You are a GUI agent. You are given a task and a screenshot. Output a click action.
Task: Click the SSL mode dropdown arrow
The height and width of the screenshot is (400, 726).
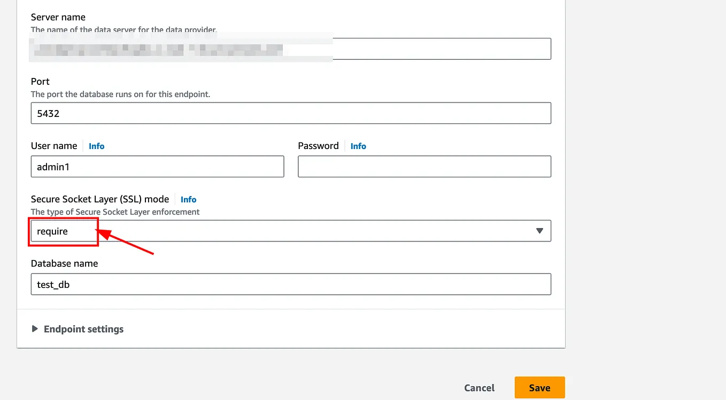[539, 231]
